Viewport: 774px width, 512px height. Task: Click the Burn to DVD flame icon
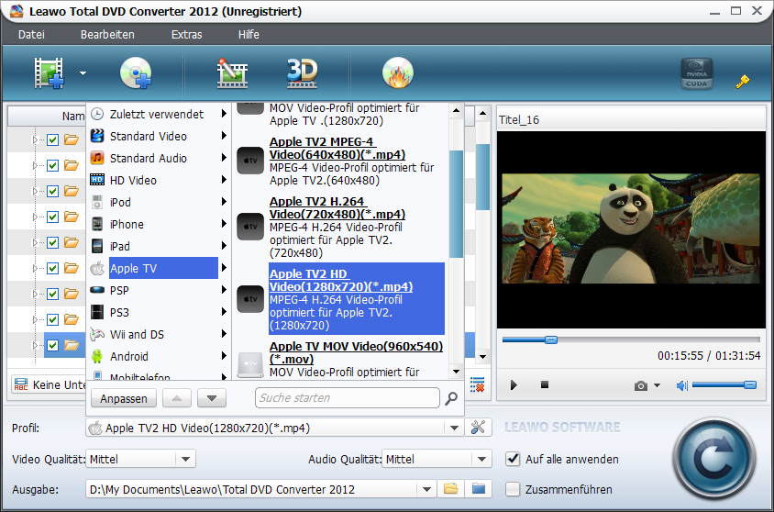398,73
